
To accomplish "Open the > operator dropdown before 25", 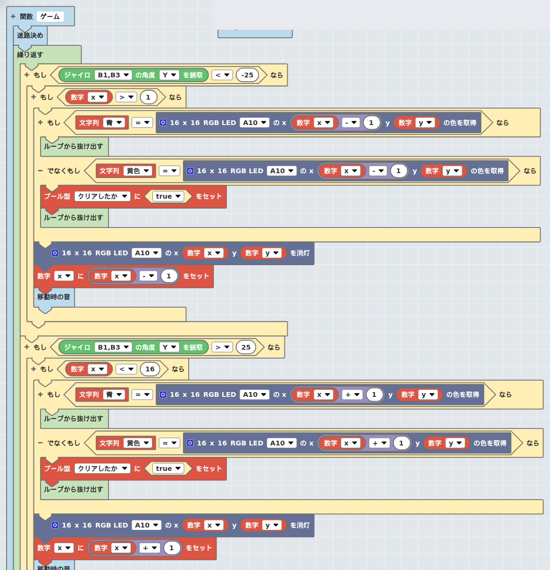I will [x=222, y=347].
